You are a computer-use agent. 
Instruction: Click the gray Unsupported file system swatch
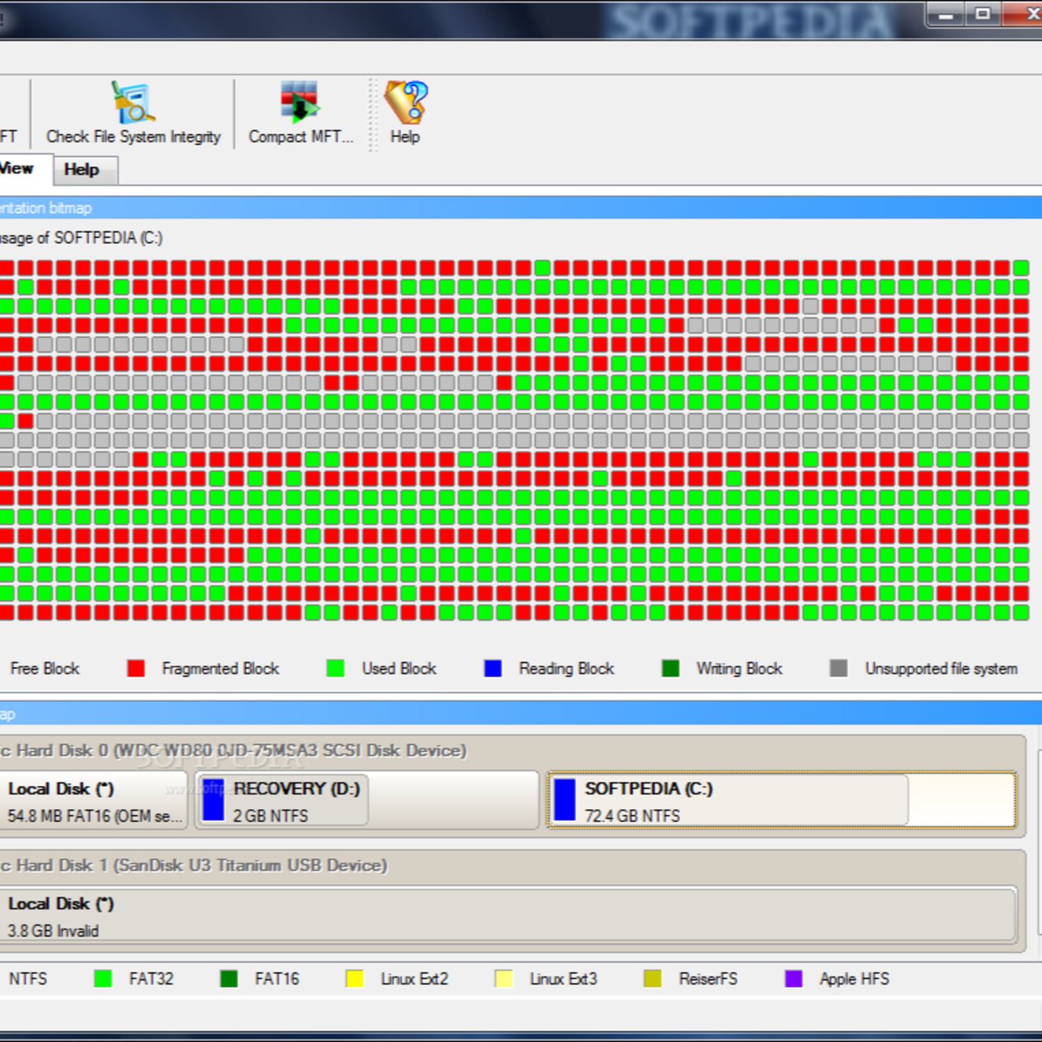[x=839, y=668]
